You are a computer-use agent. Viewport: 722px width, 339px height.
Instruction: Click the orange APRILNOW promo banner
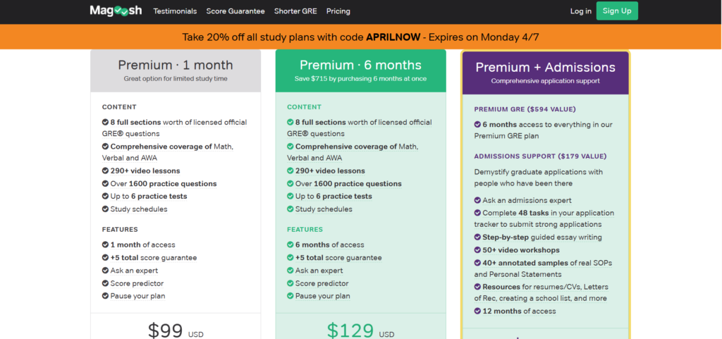[x=361, y=37]
